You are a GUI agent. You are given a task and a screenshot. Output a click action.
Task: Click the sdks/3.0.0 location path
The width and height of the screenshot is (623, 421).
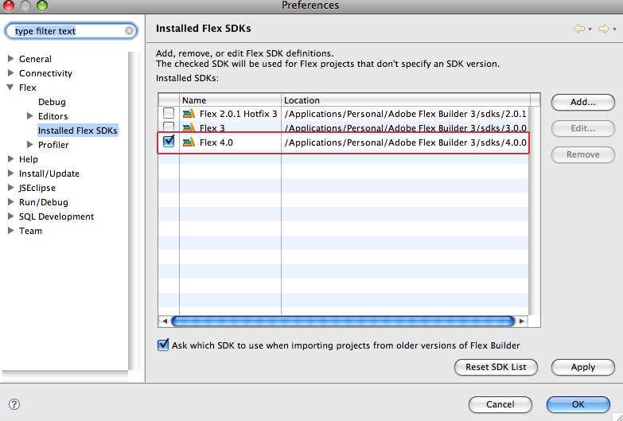click(406, 128)
